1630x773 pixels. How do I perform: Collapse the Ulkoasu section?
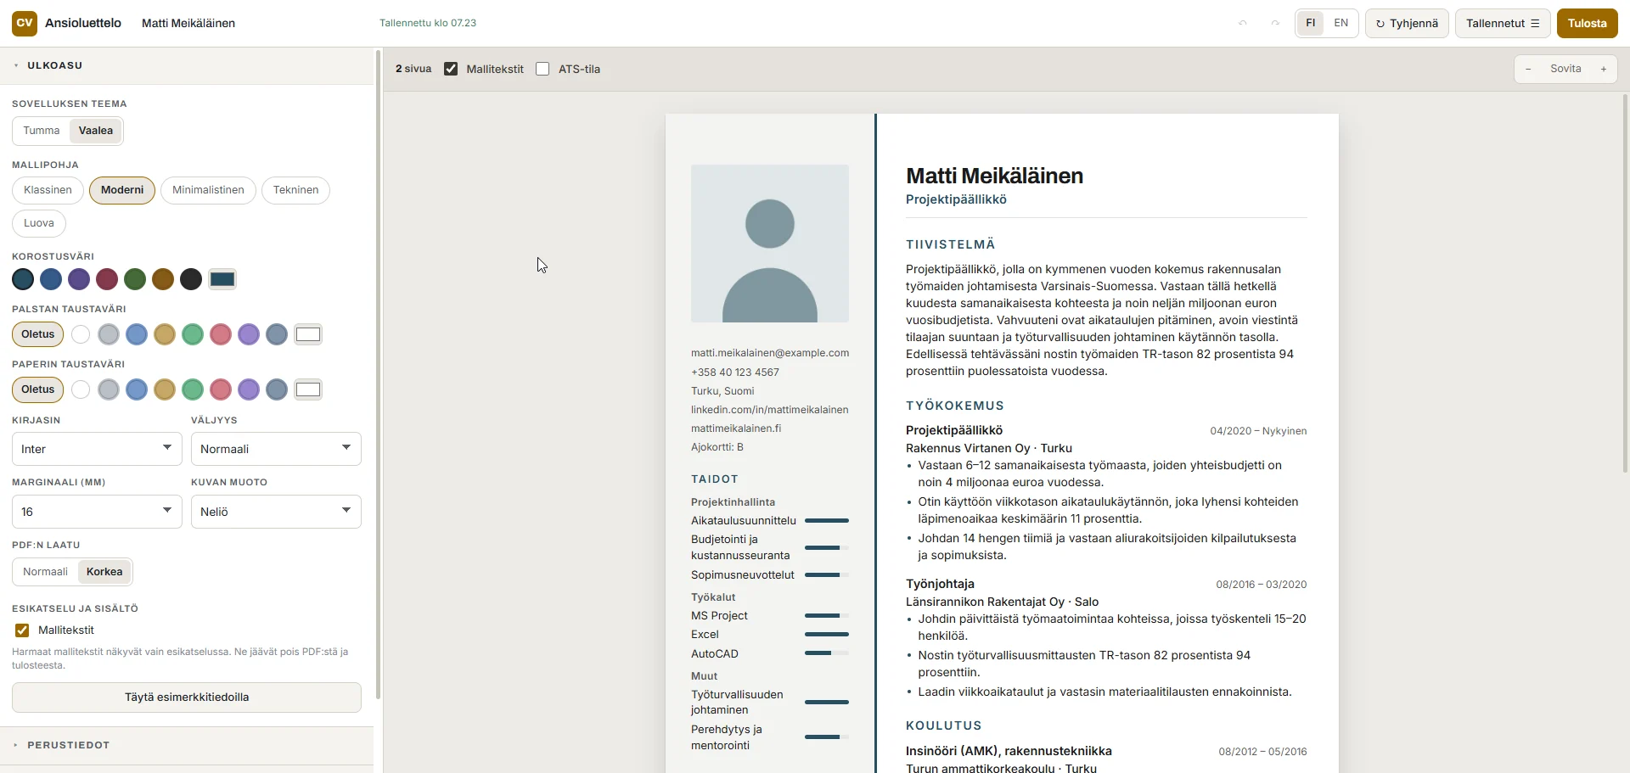coord(187,65)
